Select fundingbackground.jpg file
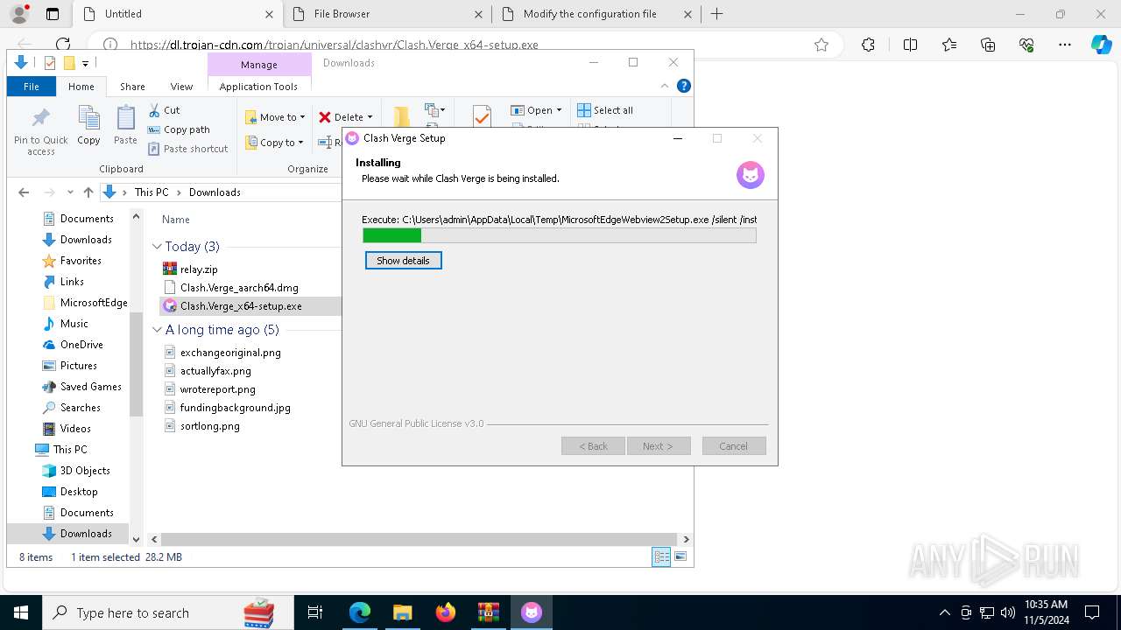Image resolution: width=1121 pixels, height=630 pixels. click(235, 408)
